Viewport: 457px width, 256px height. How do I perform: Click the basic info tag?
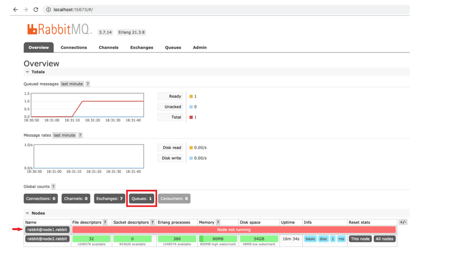(x=310, y=239)
